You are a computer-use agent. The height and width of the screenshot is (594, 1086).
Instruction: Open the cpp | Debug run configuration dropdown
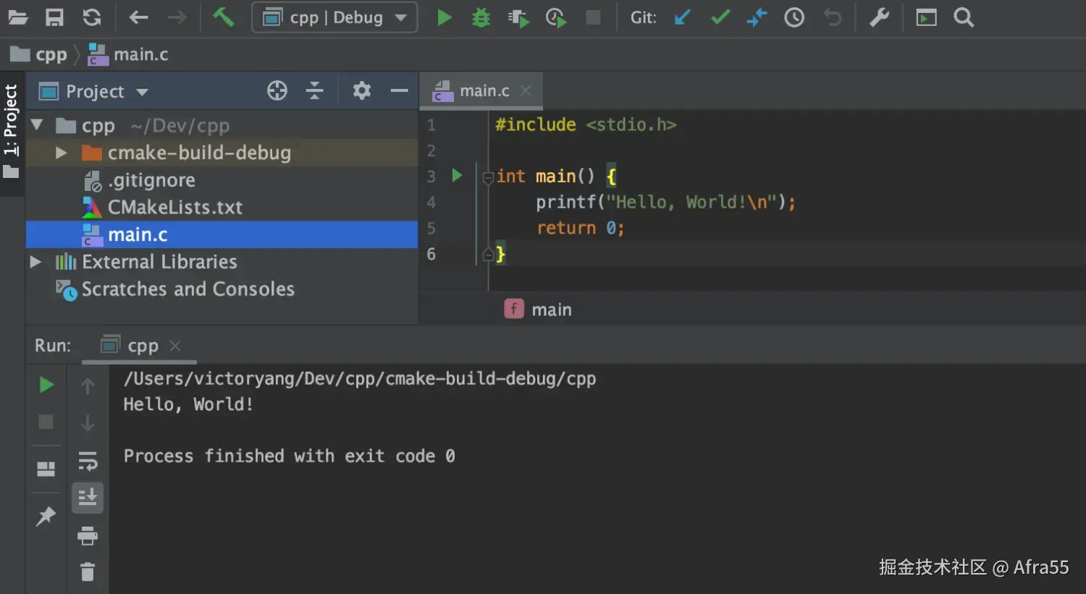click(x=334, y=17)
